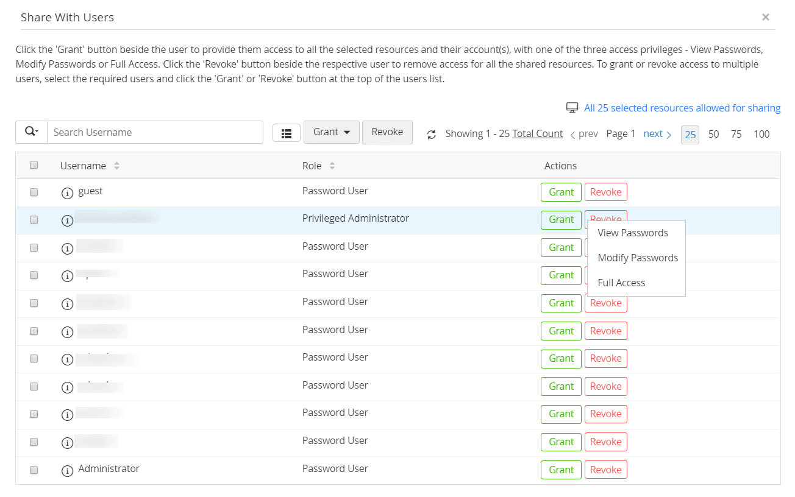Choose View Passwords from the menu
Image resolution: width=795 pixels, height=497 pixels.
click(x=633, y=233)
